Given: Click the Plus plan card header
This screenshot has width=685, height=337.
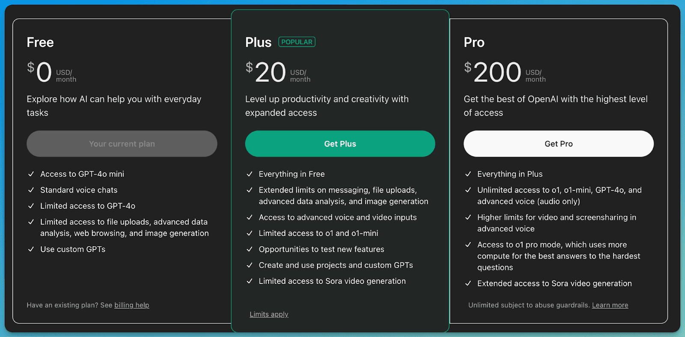Looking at the screenshot, I should tap(258, 42).
